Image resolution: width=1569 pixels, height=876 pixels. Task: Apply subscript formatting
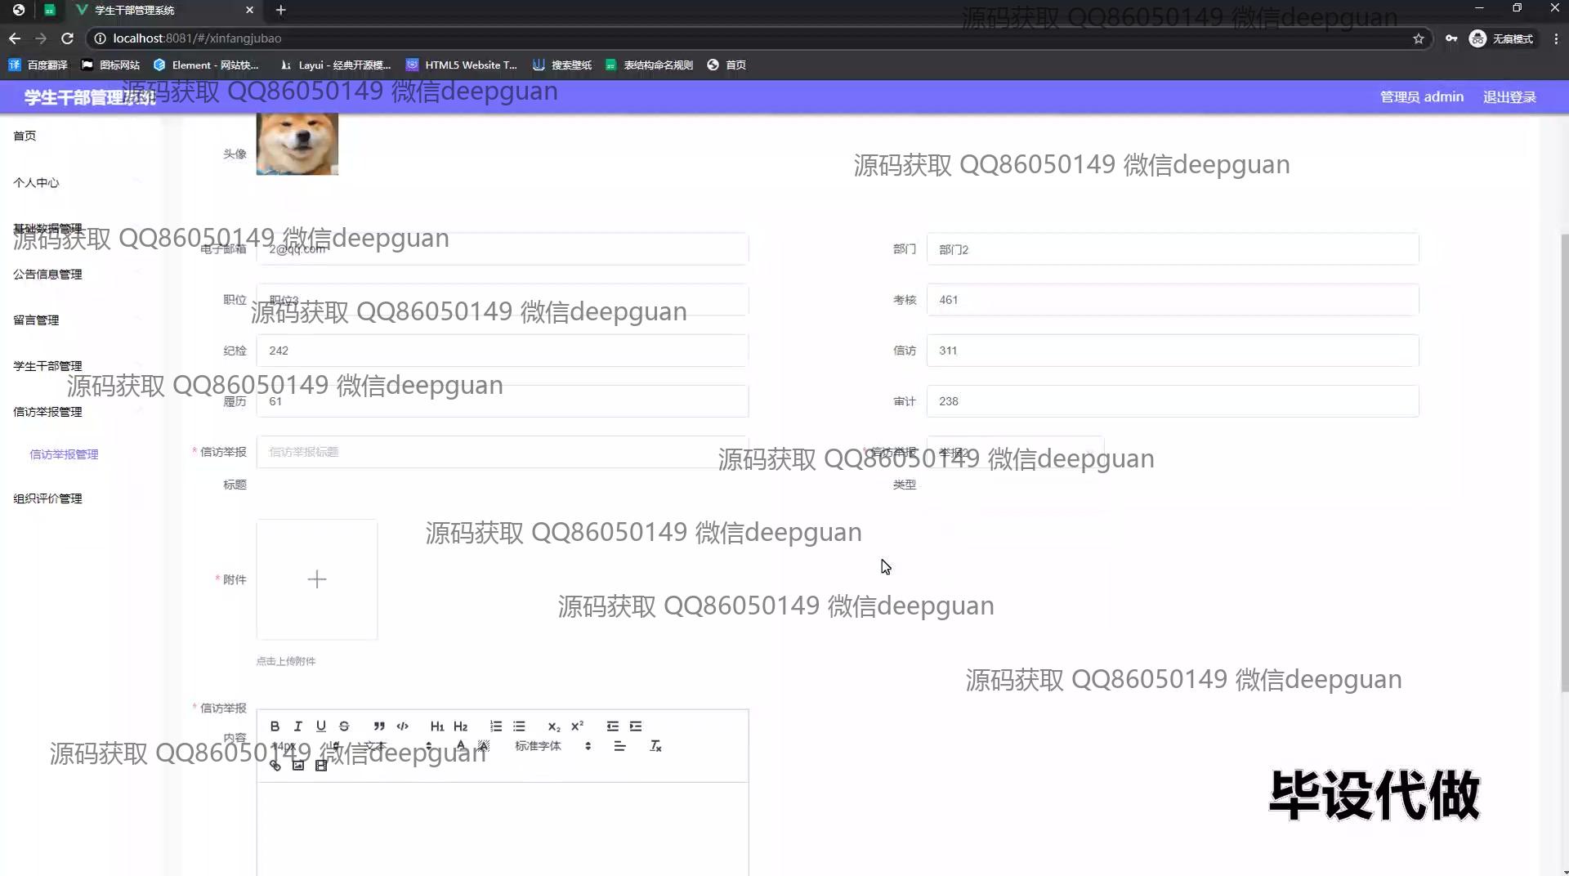(554, 726)
